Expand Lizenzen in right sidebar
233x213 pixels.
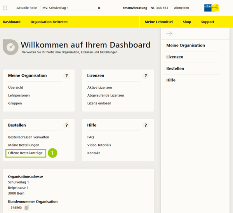pos(175,57)
